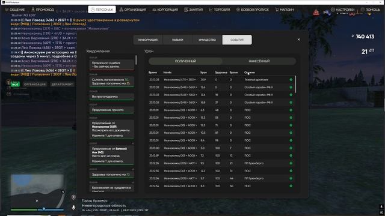
Task: Click the damage table scrollbar
Action: [295, 84]
